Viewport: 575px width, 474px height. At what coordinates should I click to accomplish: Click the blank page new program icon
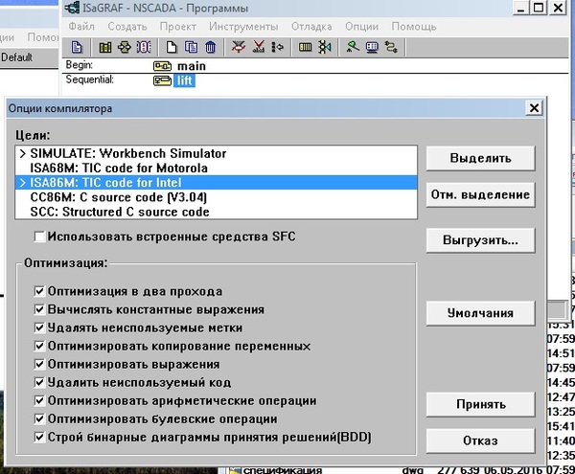coord(171,46)
